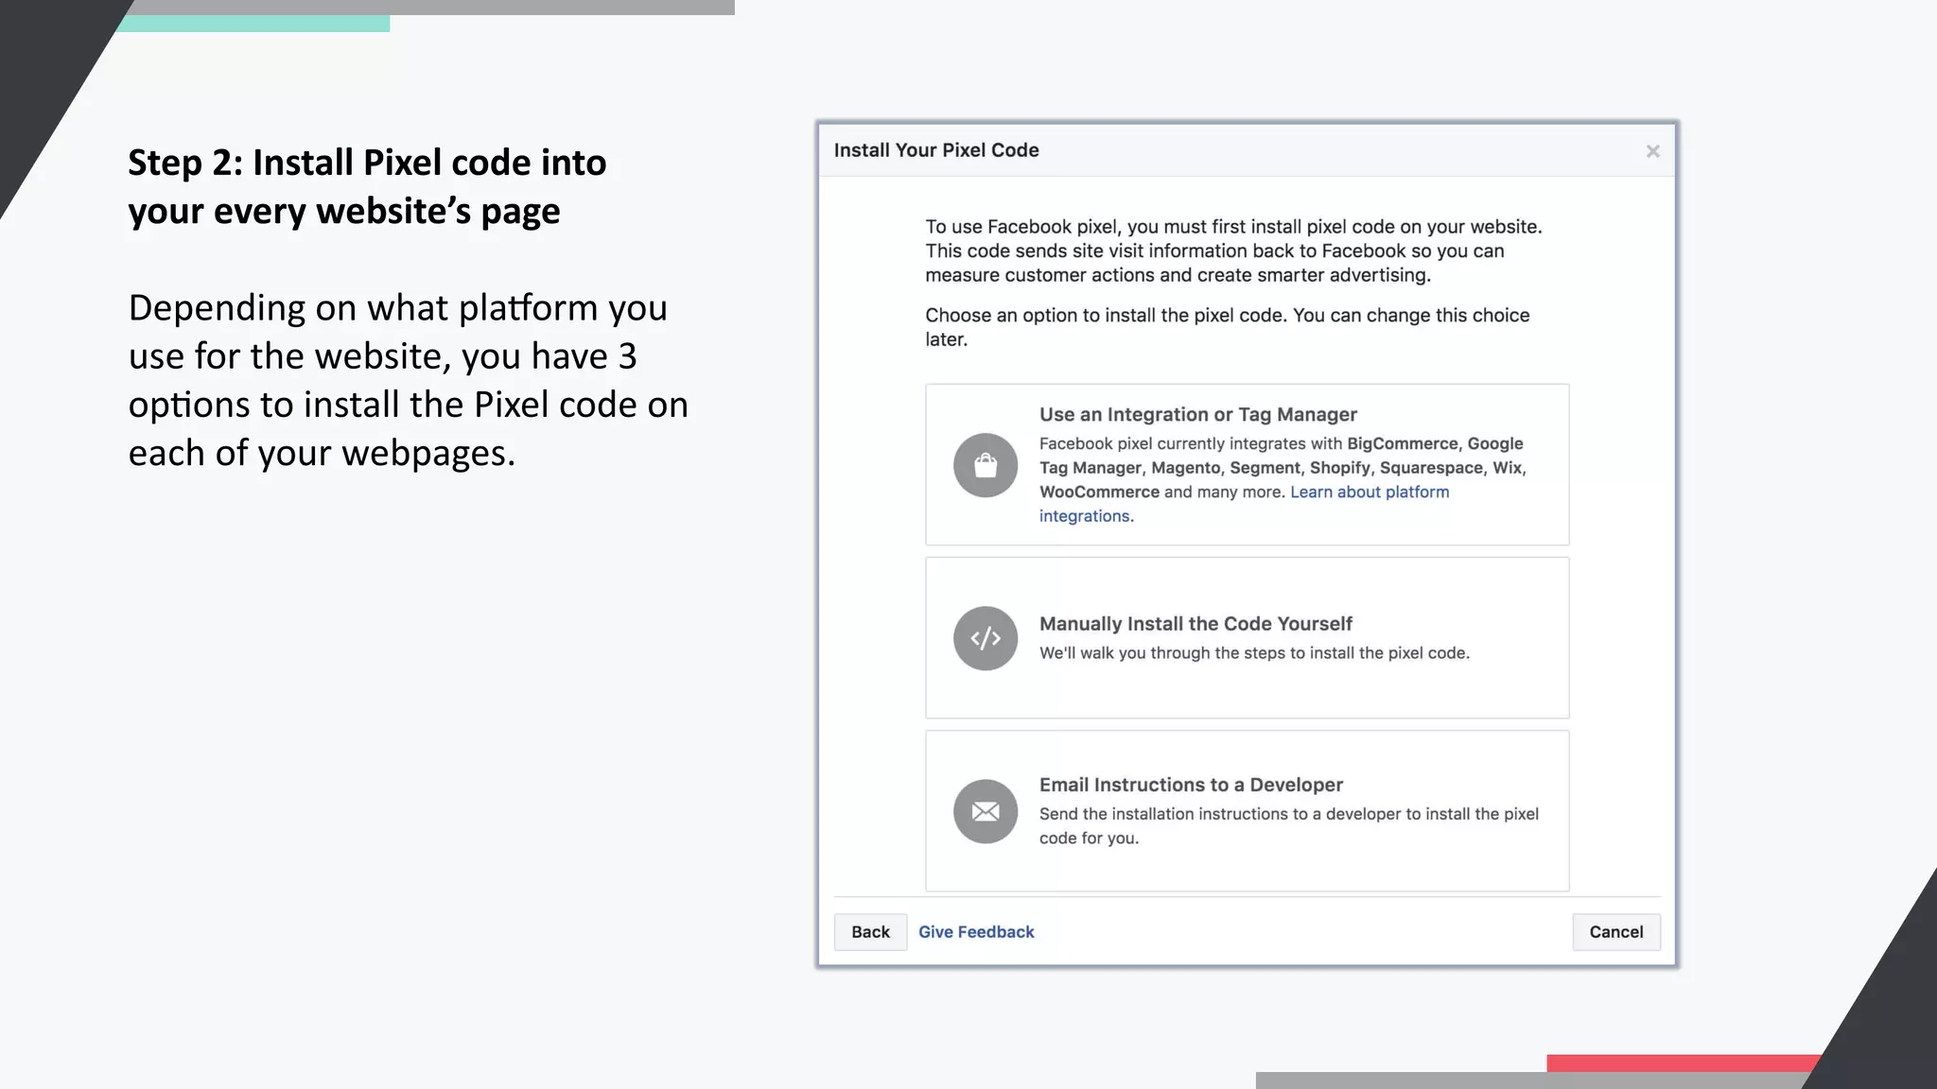The width and height of the screenshot is (1937, 1089).
Task: Click the 'To use Facebook pixel' intro paragraph
Action: pyautogui.click(x=1232, y=251)
